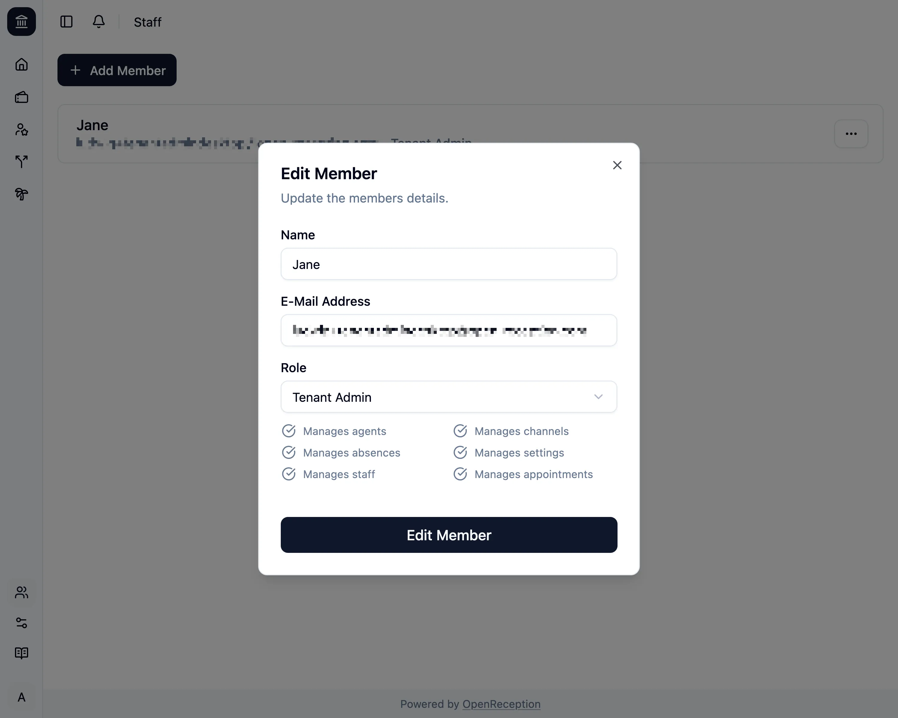The height and width of the screenshot is (718, 898).
Task: Open documentation via the open book icon
Action: [x=21, y=653]
